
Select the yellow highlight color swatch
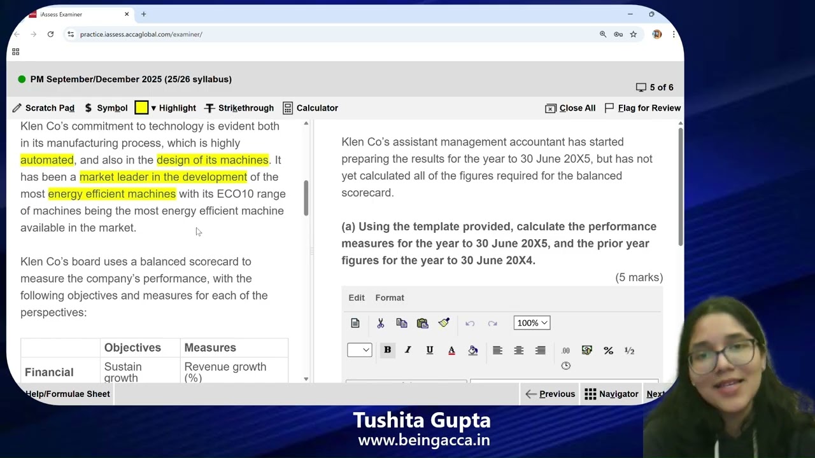(141, 108)
